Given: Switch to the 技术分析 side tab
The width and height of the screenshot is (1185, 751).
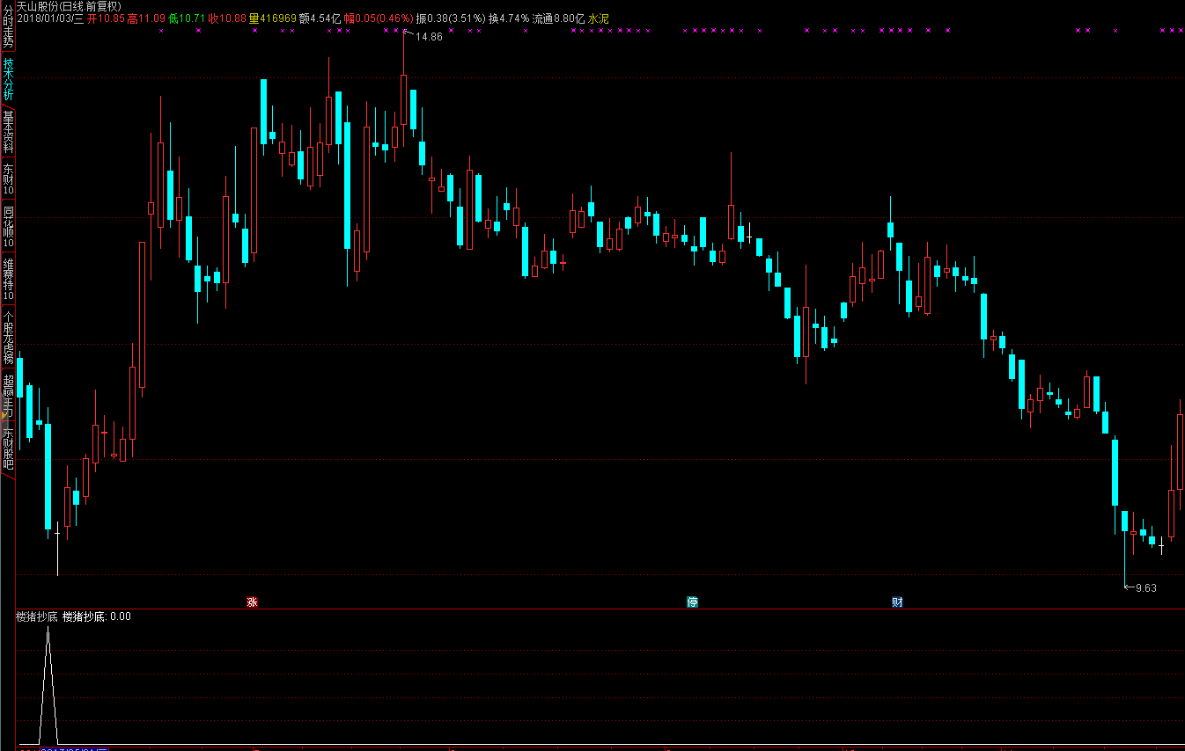Looking at the screenshot, I should tap(8, 78).
